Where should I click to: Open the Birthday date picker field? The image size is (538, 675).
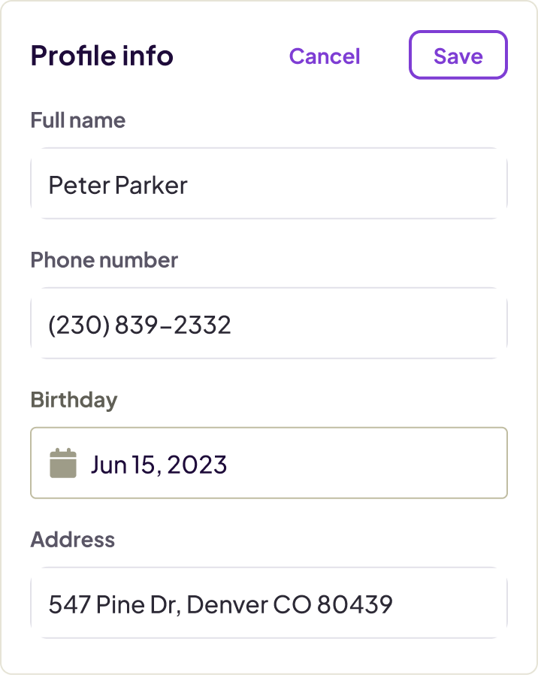click(269, 463)
